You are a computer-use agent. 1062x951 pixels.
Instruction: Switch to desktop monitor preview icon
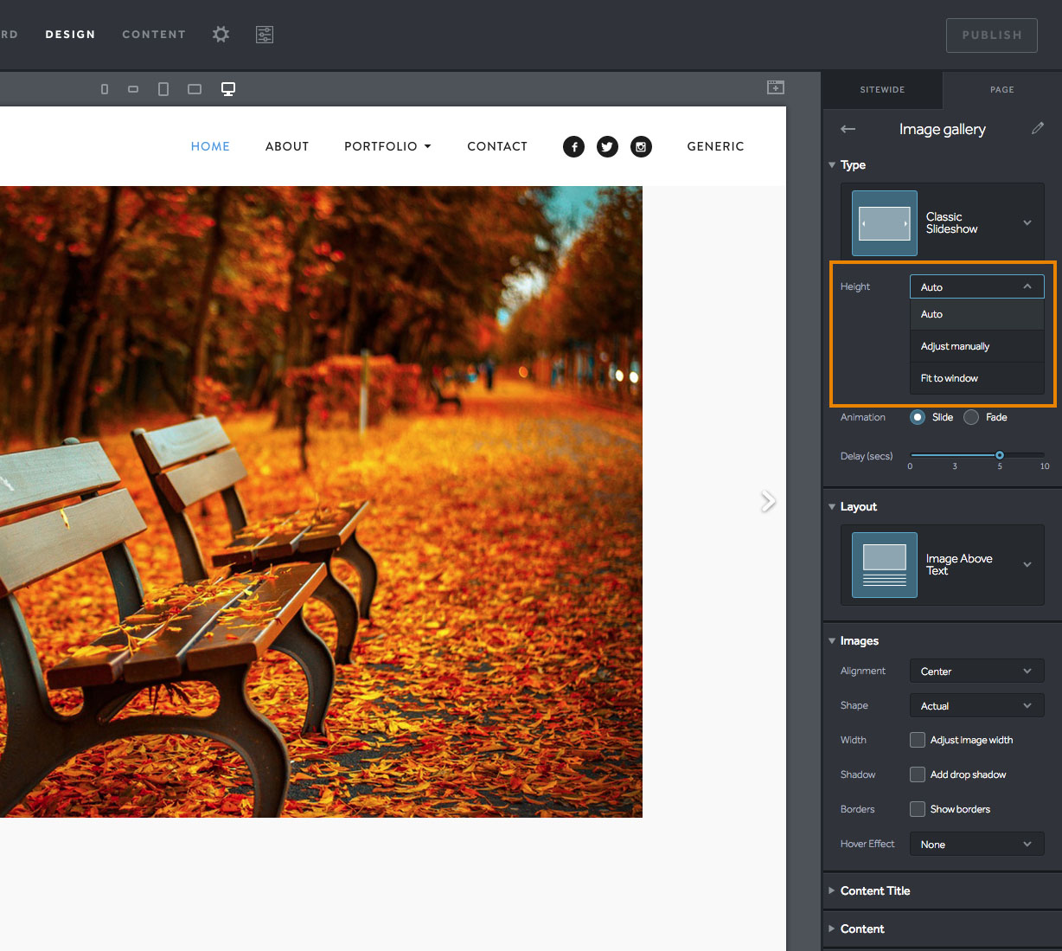(228, 89)
